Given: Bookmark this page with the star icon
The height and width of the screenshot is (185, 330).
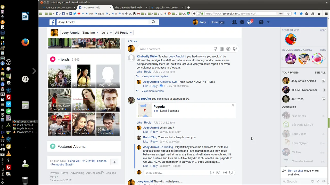Looking at the screenshot, I should (x=301, y=14).
